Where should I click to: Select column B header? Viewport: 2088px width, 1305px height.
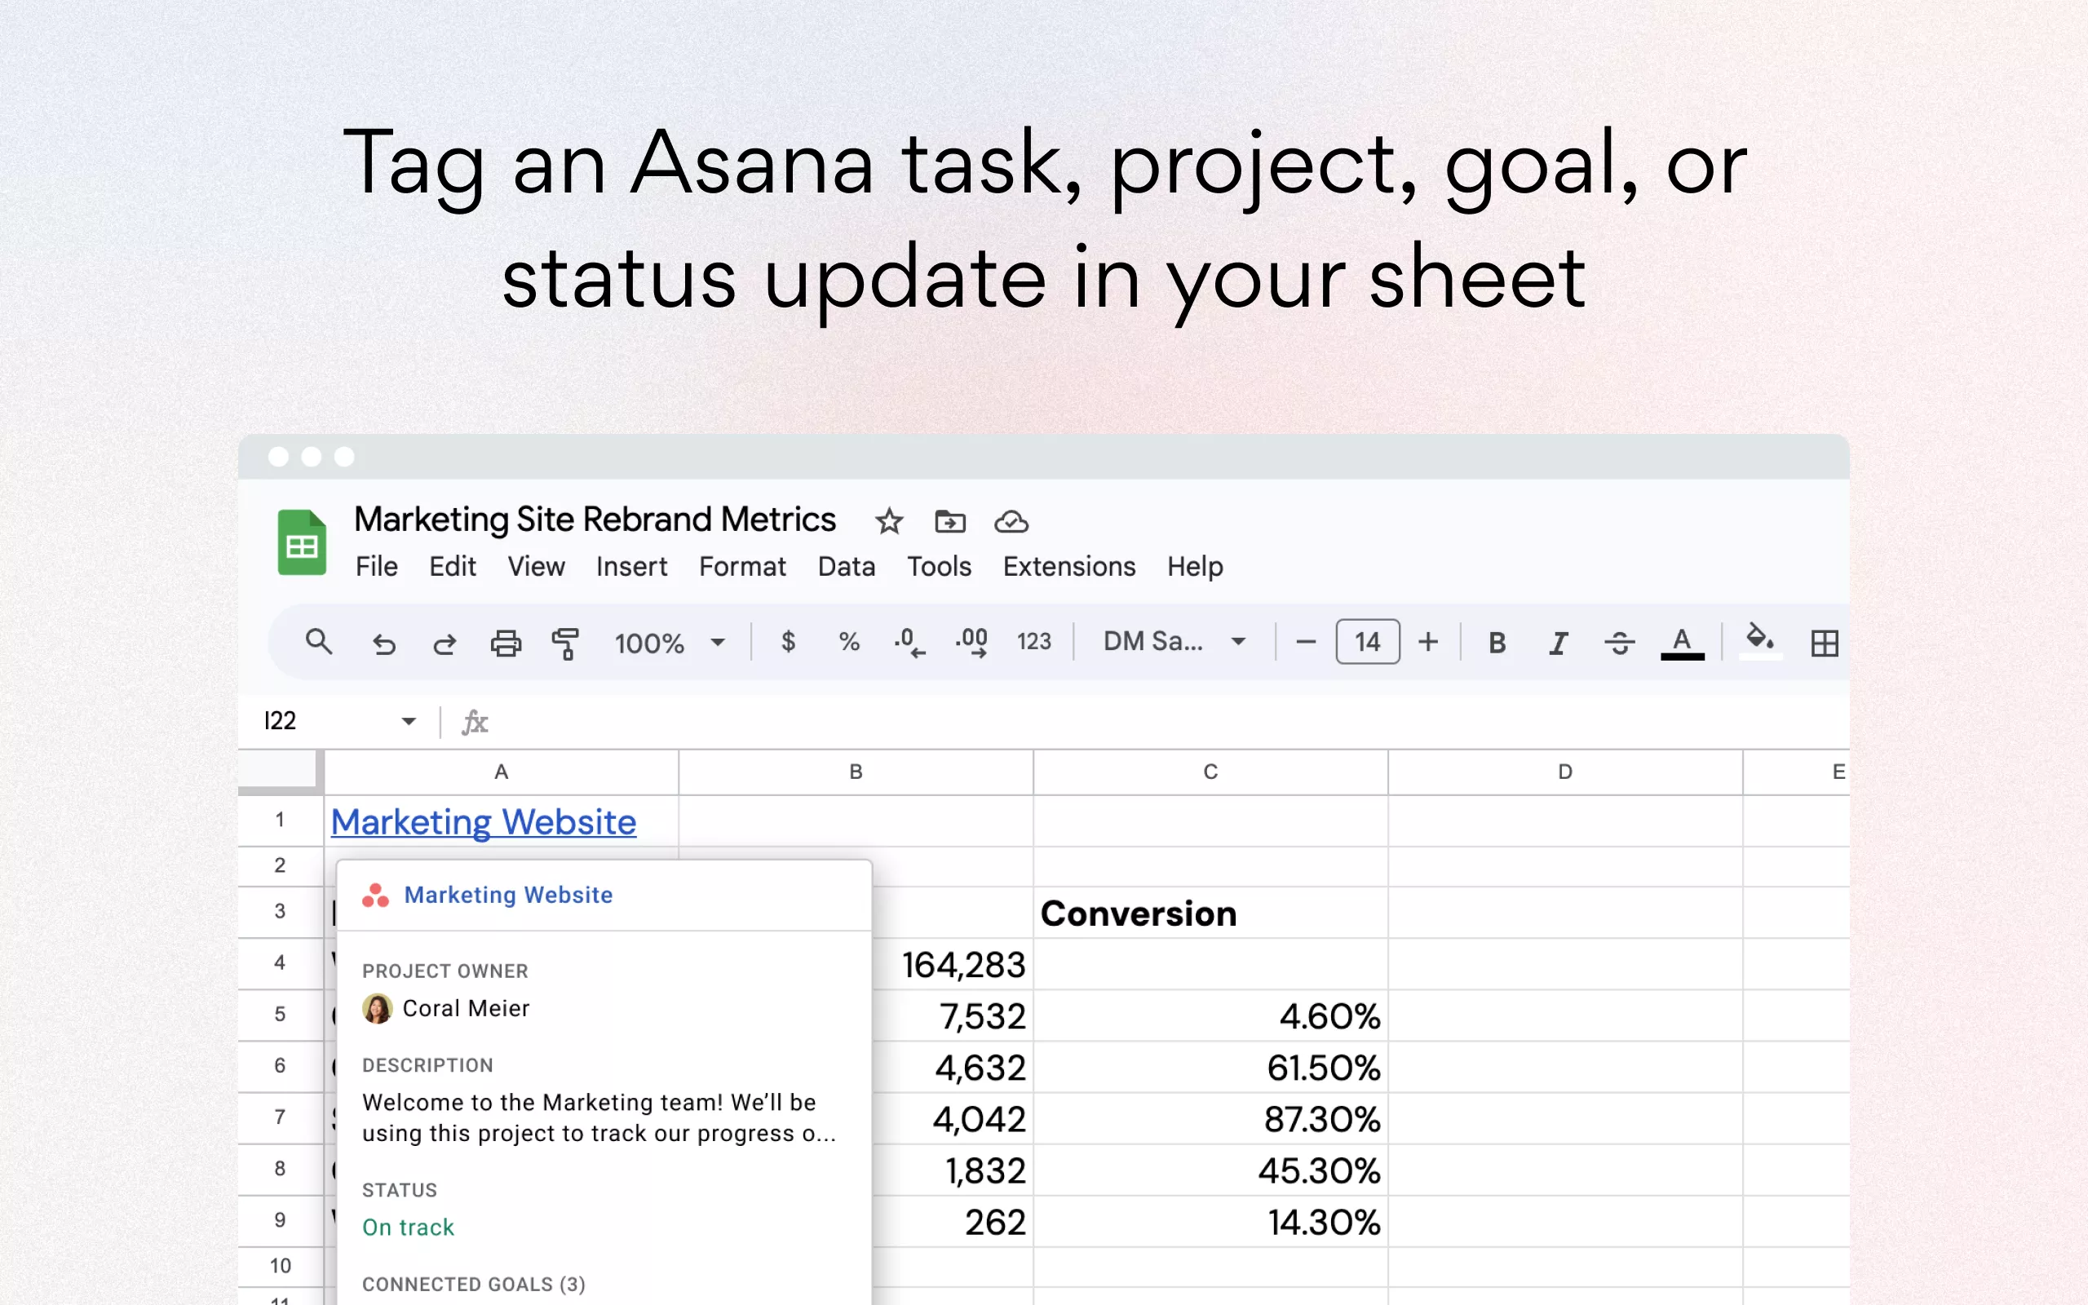click(x=856, y=772)
